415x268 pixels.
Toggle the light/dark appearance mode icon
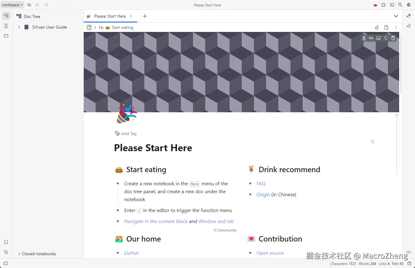coord(409,5)
